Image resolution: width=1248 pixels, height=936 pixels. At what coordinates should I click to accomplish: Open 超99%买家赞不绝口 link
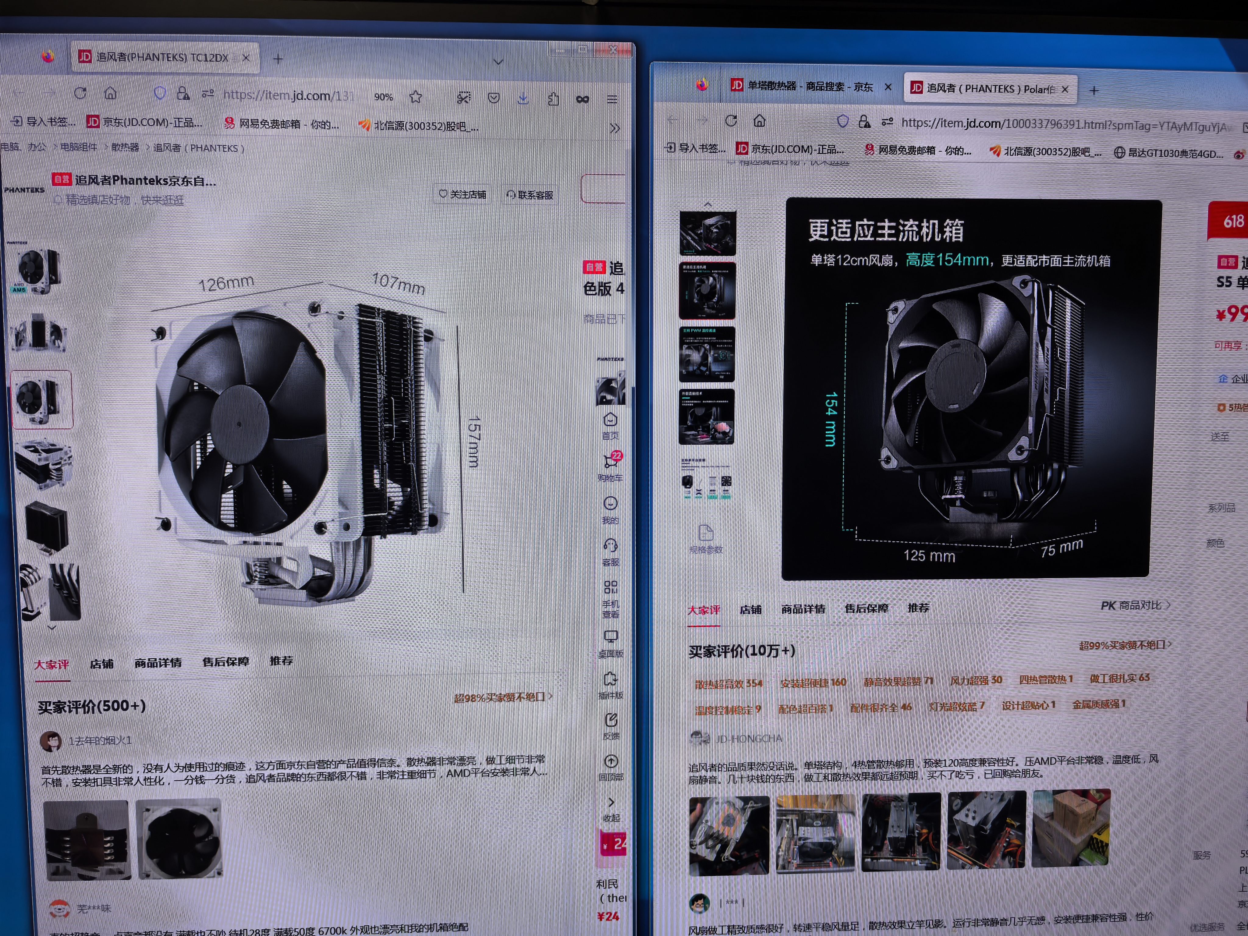point(1126,645)
